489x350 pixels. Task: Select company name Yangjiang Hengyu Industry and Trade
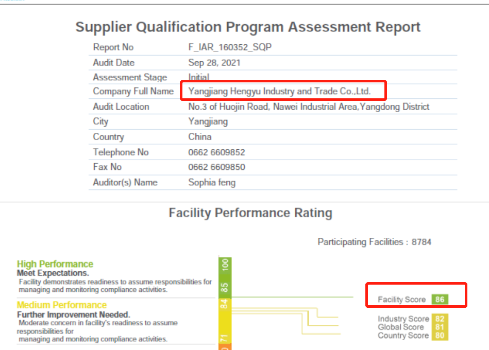coord(279,92)
